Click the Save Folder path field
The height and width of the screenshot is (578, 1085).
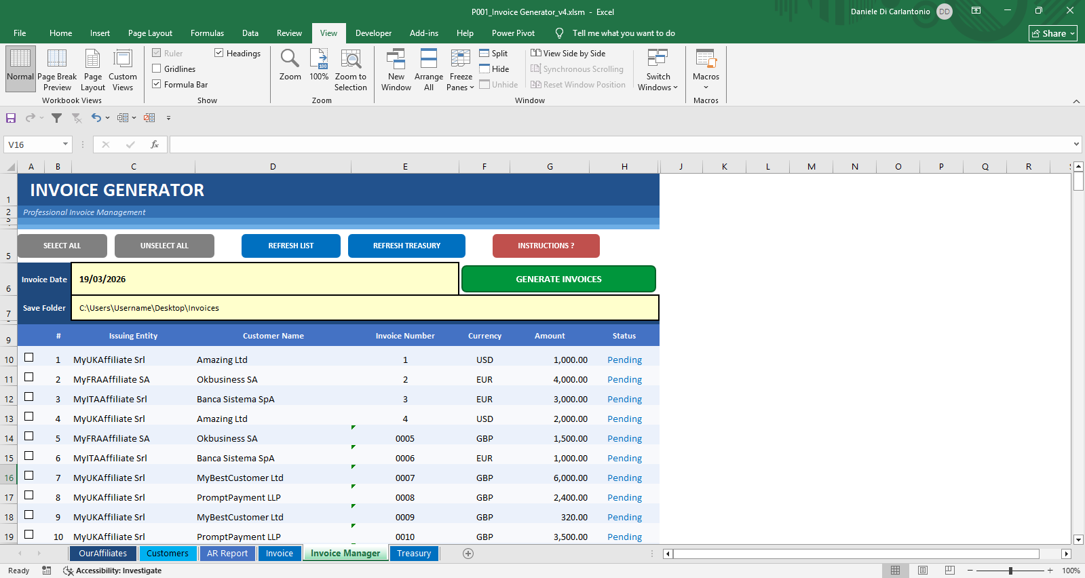[365, 308]
